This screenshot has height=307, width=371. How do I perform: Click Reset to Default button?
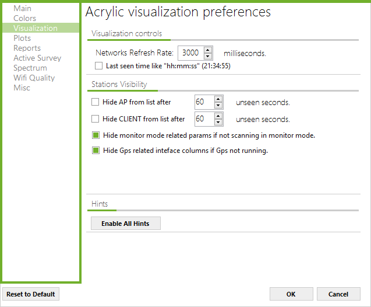pyautogui.click(x=31, y=294)
